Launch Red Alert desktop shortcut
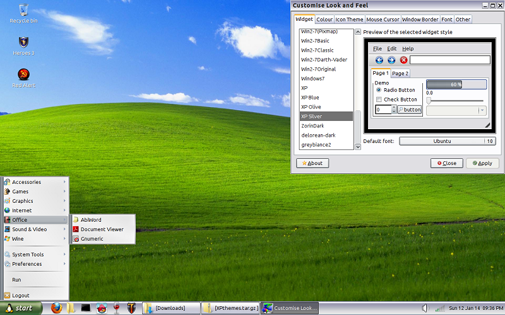 tap(23, 77)
